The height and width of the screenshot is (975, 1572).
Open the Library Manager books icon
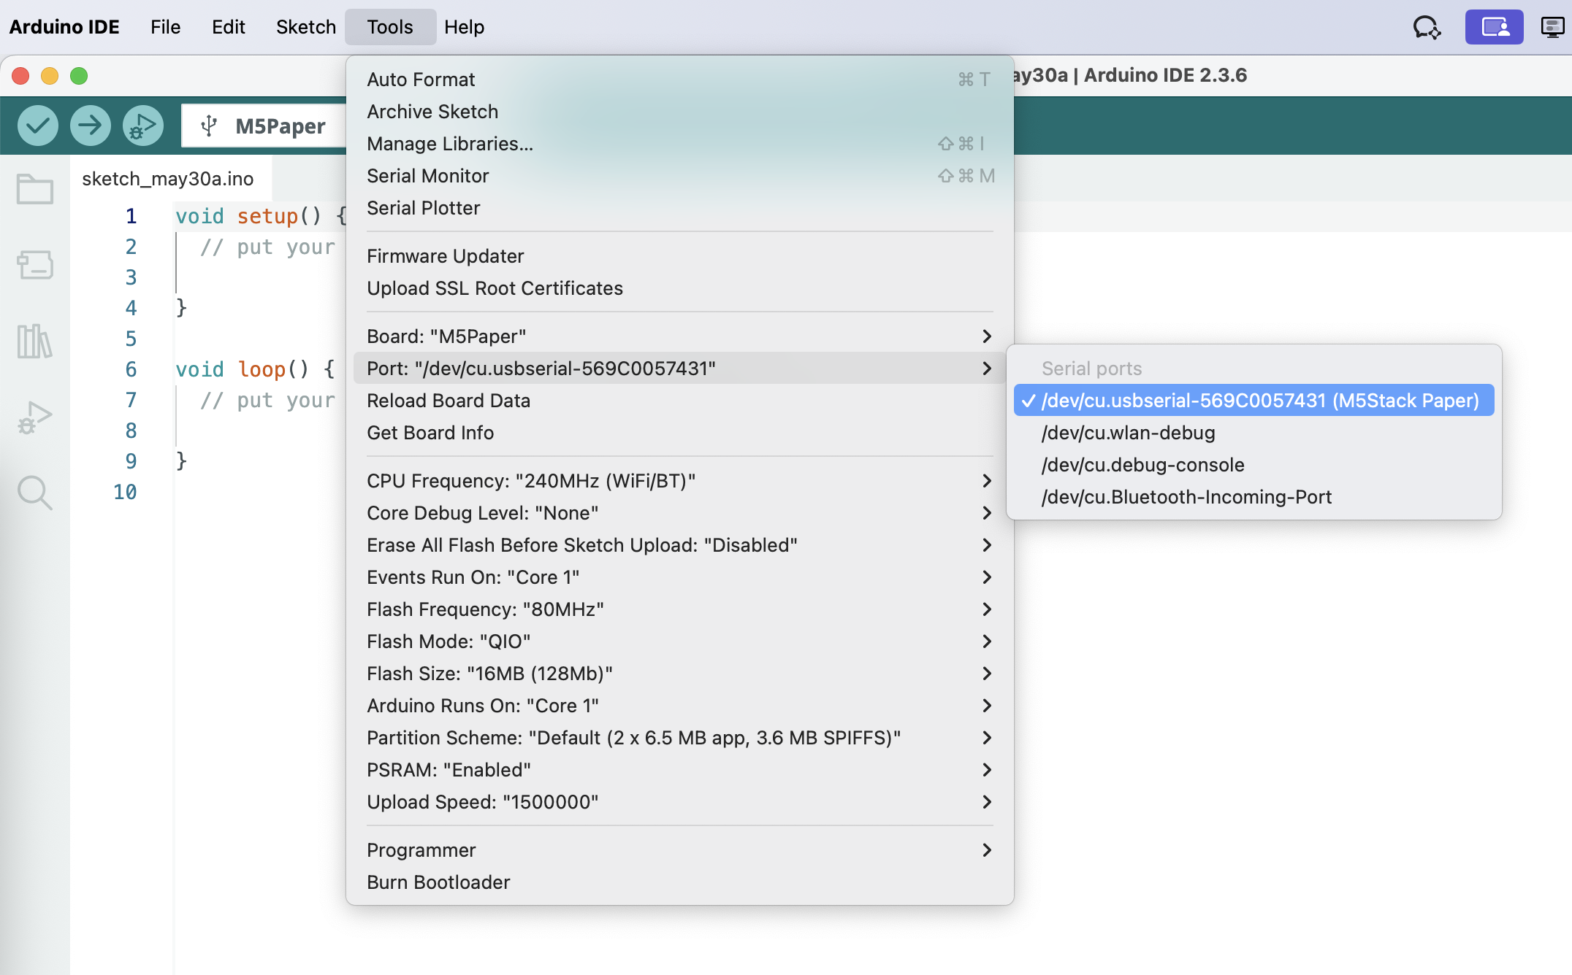click(35, 341)
